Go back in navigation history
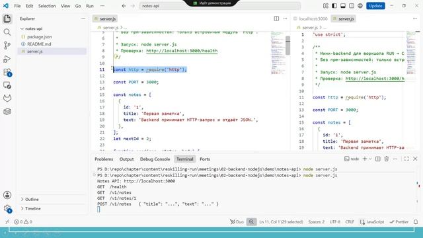The height and width of the screenshot is (238, 423). click(x=124, y=6)
